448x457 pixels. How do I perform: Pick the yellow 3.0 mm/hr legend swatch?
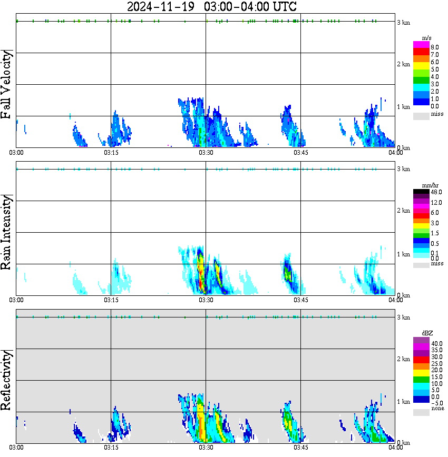421,225
